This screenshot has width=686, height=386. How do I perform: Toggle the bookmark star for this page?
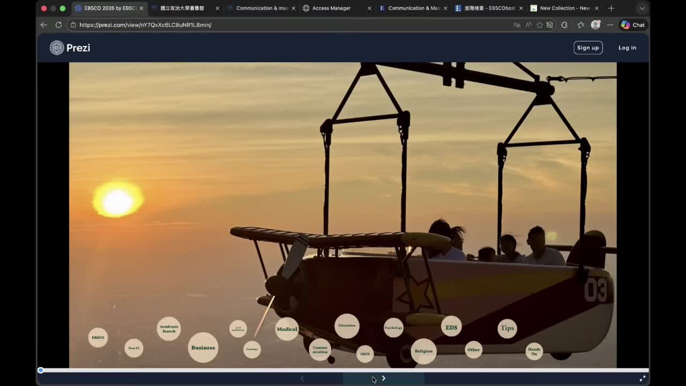tap(540, 25)
